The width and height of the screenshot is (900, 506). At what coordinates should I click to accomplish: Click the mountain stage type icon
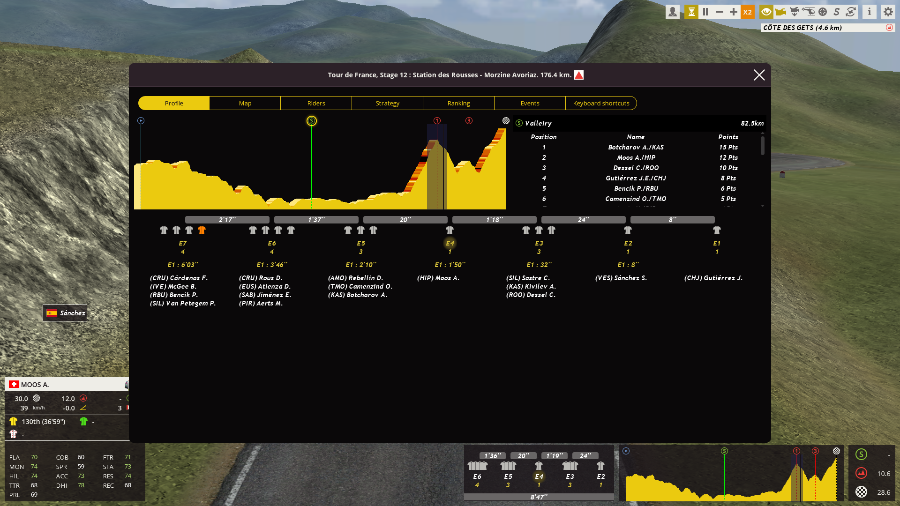(x=579, y=75)
